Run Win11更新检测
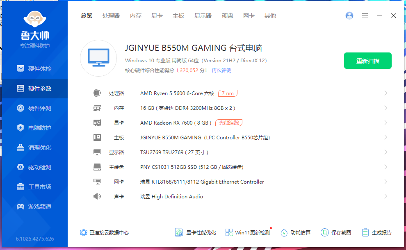Screen dimensions: 406x250 [x=248, y=233]
